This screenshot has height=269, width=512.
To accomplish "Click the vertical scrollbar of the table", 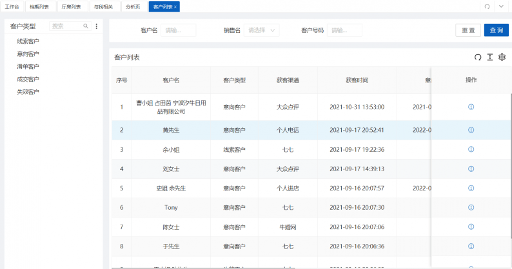I will click(x=511, y=166).
